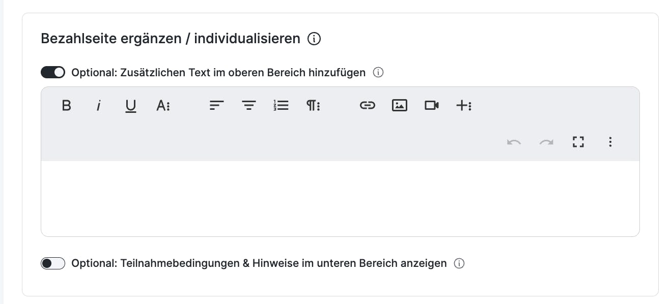The width and height of the screenshot is (672, 304).
Task: Center-align the text
Action: pos(248,106)
